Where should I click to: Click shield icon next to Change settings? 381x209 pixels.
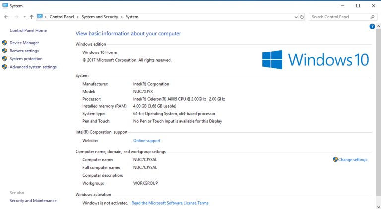[335, 160]
